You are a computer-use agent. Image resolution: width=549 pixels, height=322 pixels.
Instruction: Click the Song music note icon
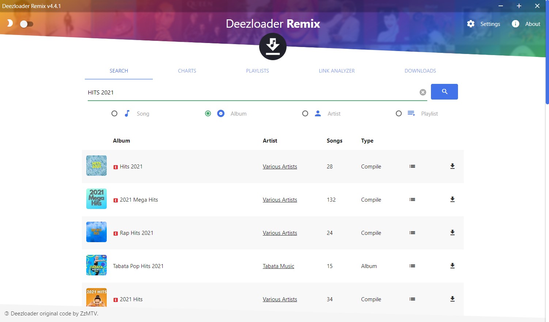pyautogui.click(x=127, y=113)
